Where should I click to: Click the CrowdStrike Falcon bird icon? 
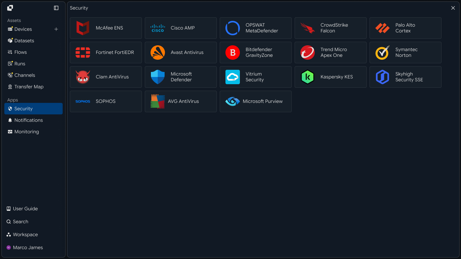[308, 28]
